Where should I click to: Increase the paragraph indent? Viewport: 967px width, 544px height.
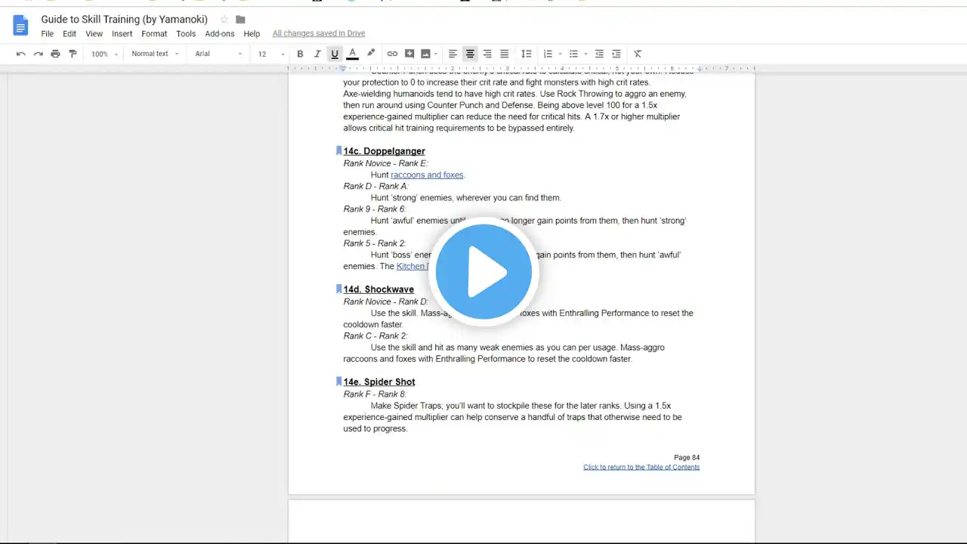[x=616, y=54]
